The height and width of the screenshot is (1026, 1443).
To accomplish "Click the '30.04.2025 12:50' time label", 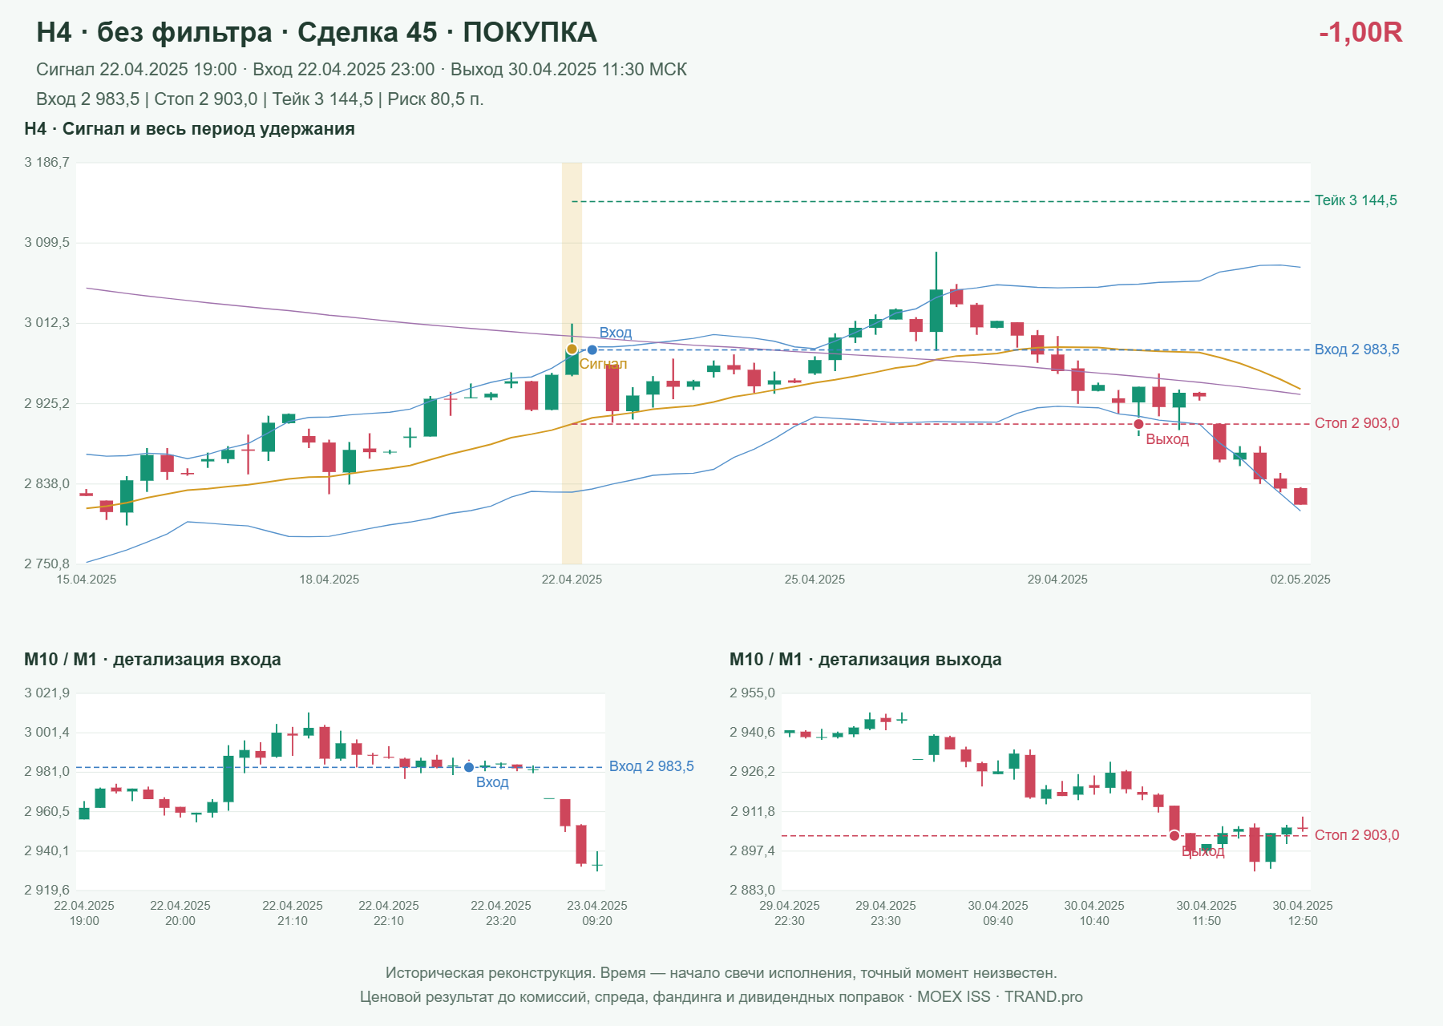I will (1303, 913).
